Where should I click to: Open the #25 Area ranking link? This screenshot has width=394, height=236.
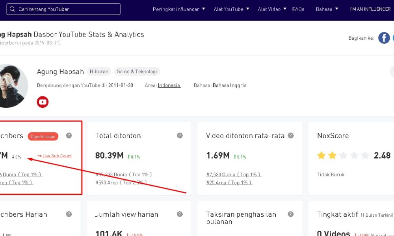pos(229,183)
